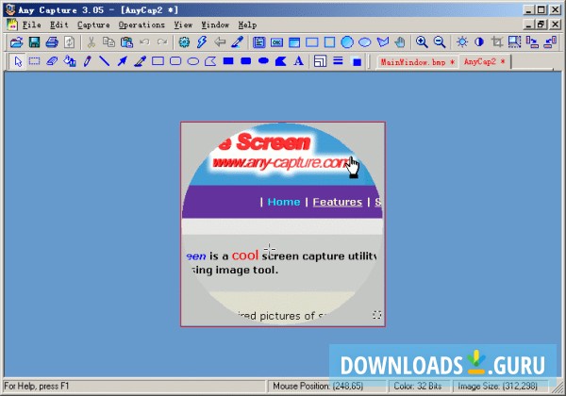Select the Crop tool icon
Screen dimensions: 566x396
click(x=497, y=42)
